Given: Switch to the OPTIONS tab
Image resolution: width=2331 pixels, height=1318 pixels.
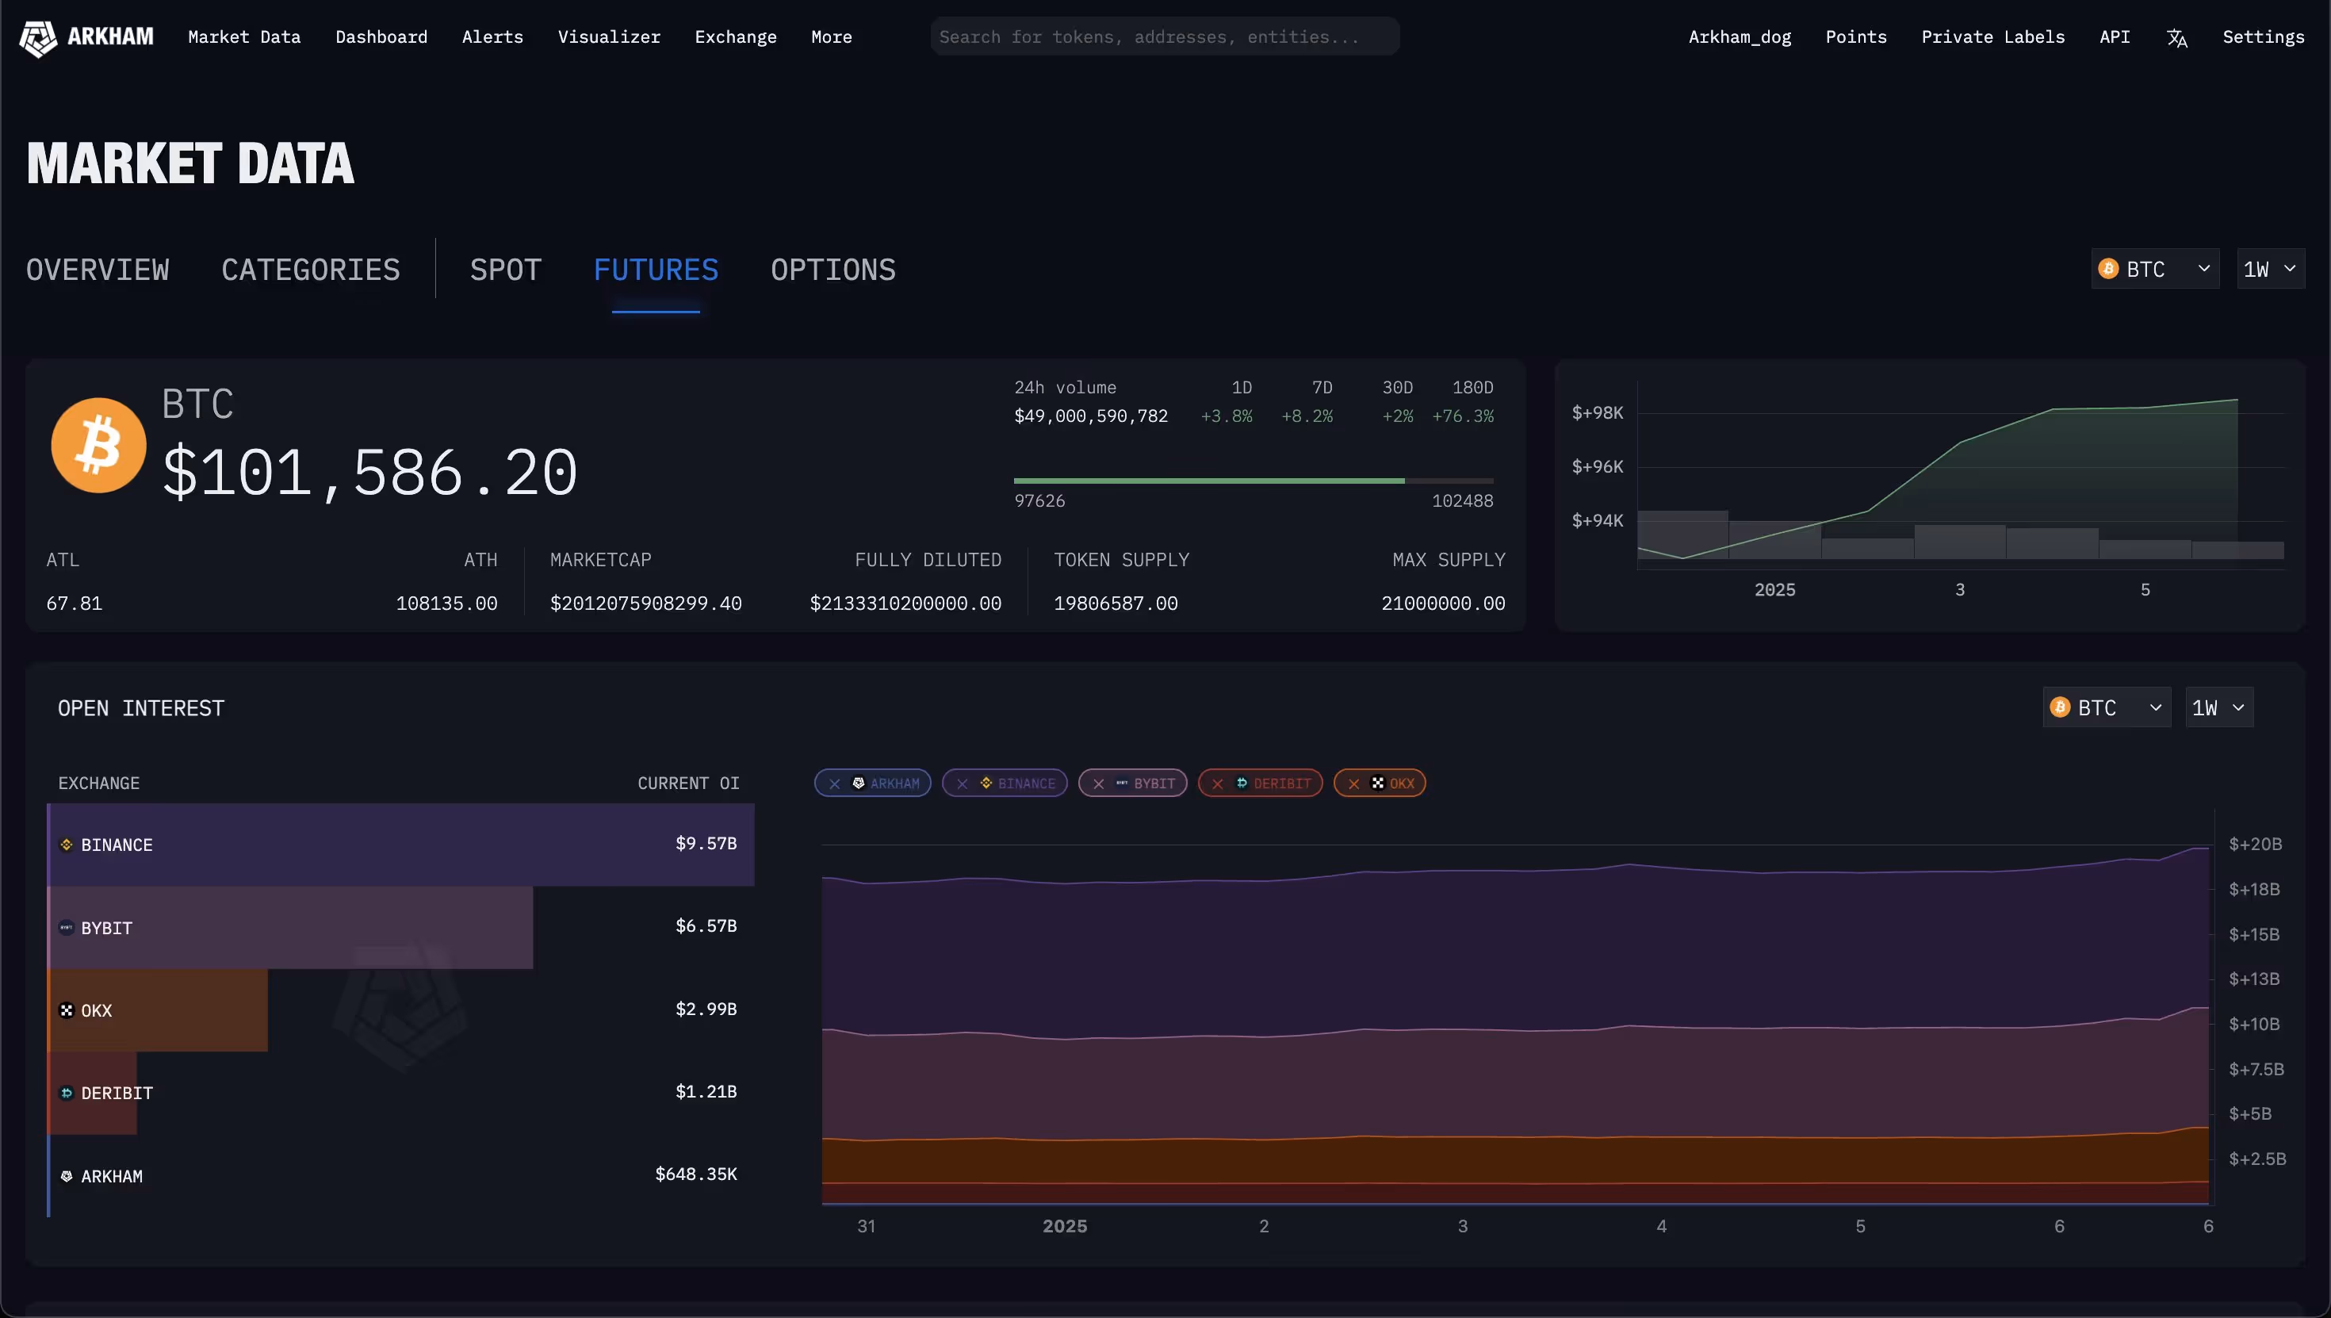Looking at the screenshot, I should click(832, 270).
